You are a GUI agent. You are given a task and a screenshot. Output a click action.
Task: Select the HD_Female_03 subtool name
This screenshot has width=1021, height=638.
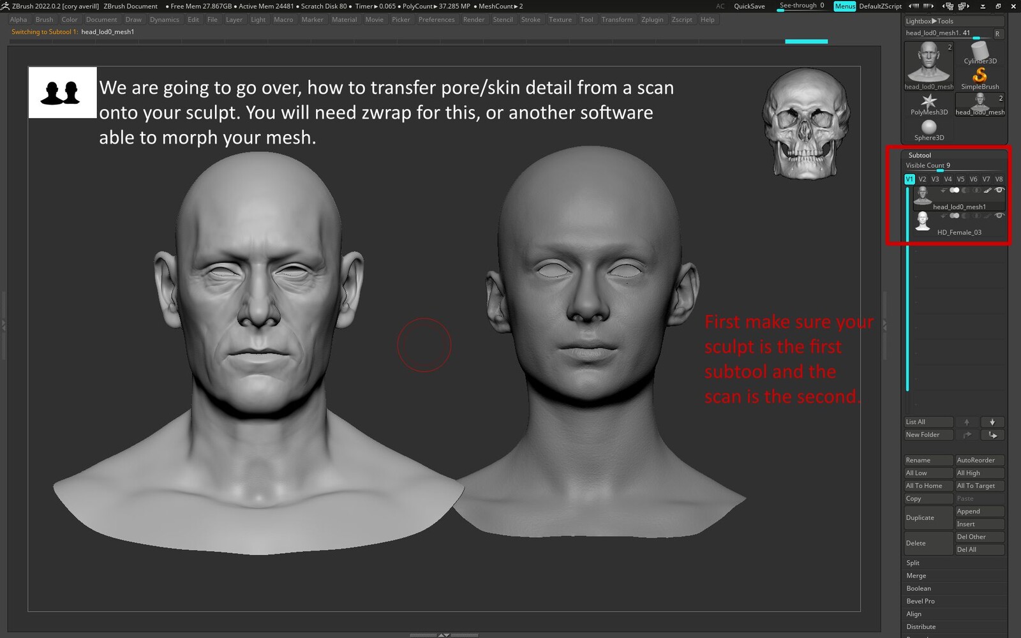(x=959, y=232)
